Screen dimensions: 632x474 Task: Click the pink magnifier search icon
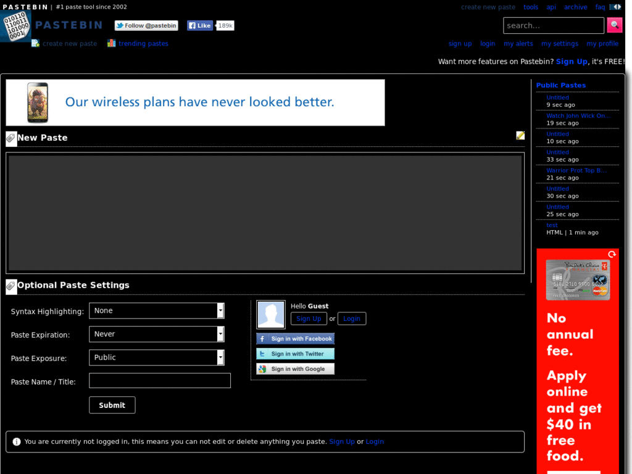614,25
